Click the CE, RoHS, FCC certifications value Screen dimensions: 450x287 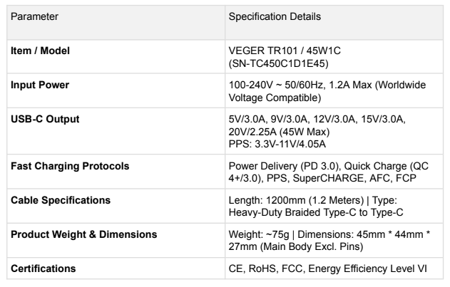pos(327,268)
